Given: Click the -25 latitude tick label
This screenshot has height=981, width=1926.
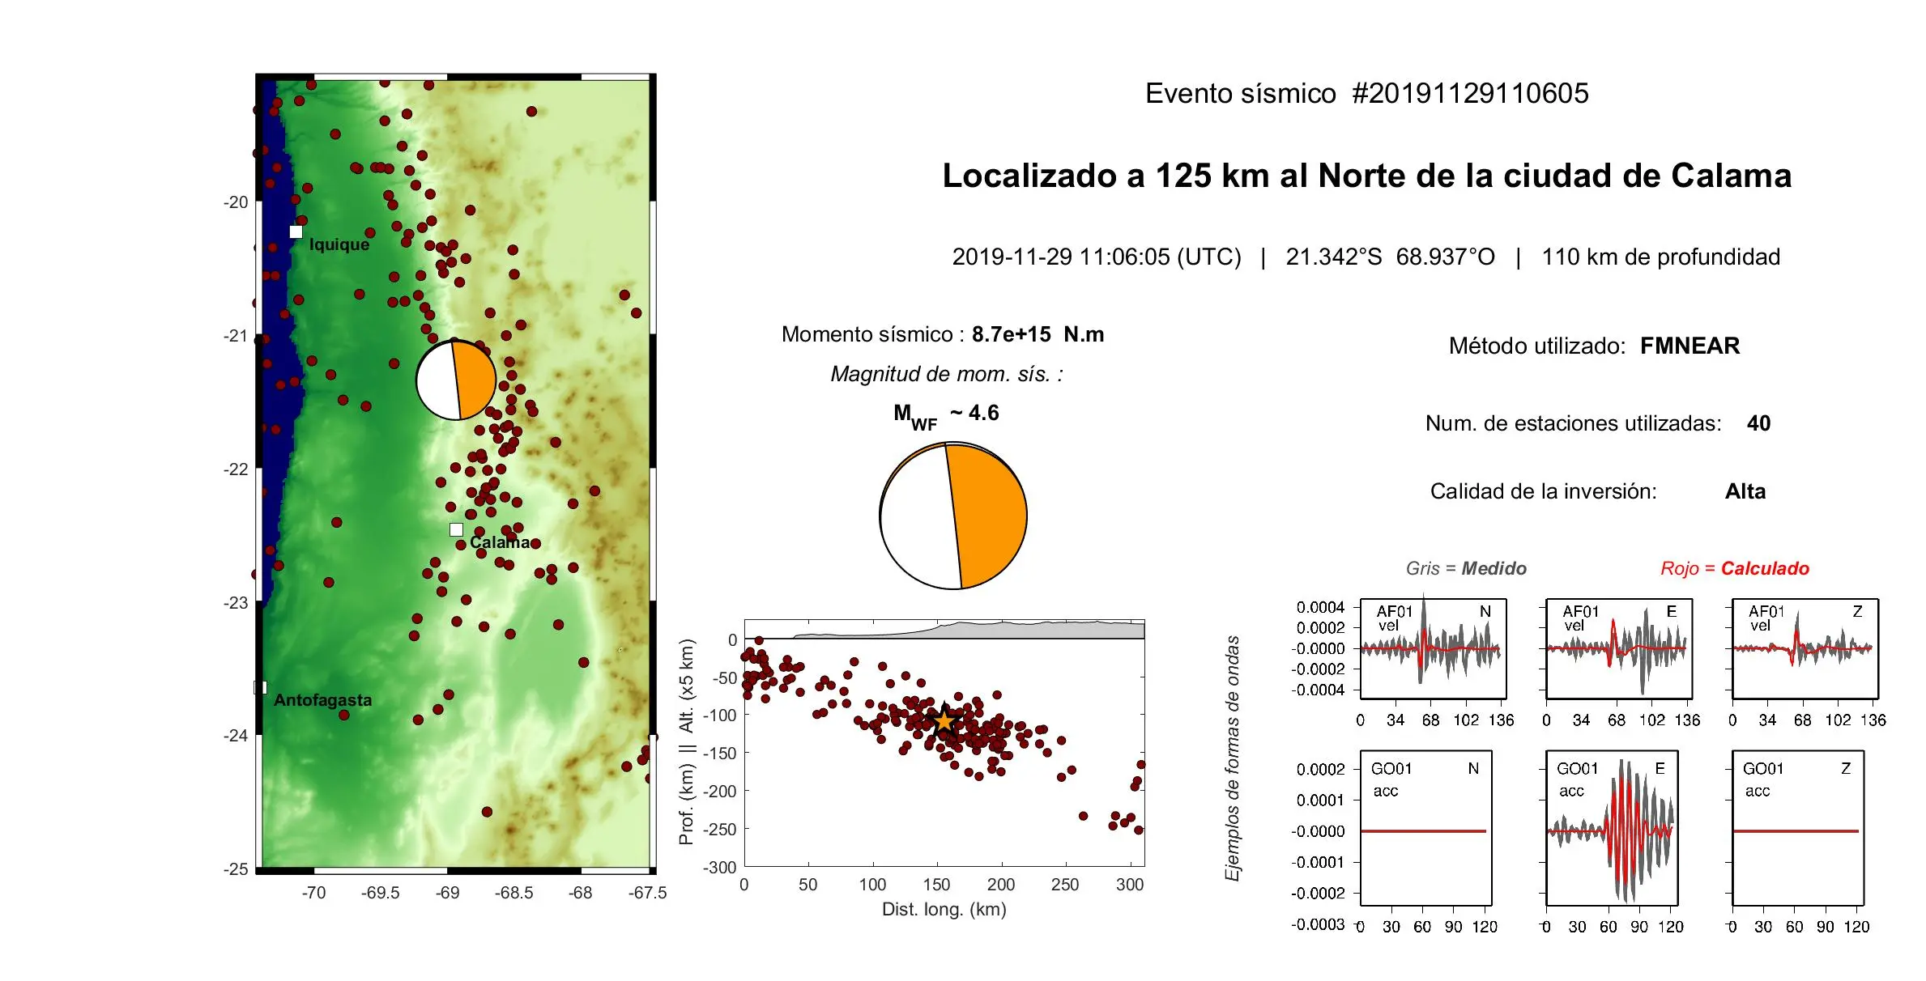Looking at the screenshot, I should point(236,868).
